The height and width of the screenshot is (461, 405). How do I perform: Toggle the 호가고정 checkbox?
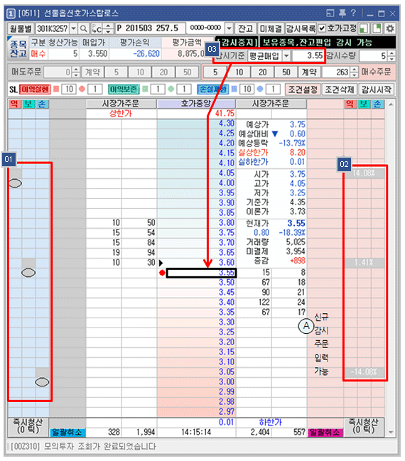click(x=322, y=28)
